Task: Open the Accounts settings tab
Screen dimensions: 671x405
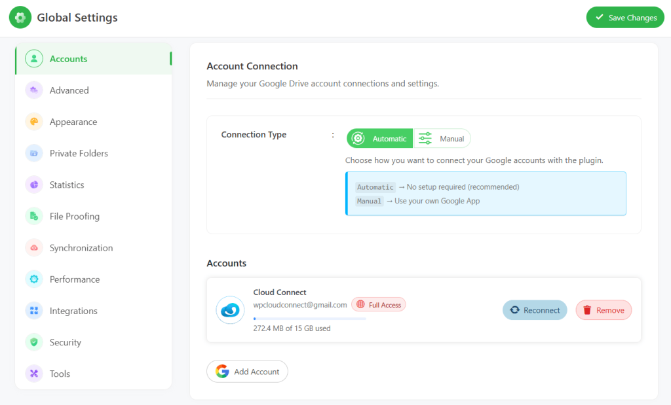Action: click(68, 59)
